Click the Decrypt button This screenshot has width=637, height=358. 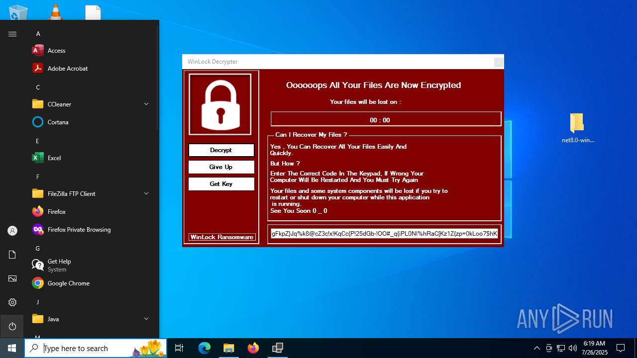[x=221, y=150]
